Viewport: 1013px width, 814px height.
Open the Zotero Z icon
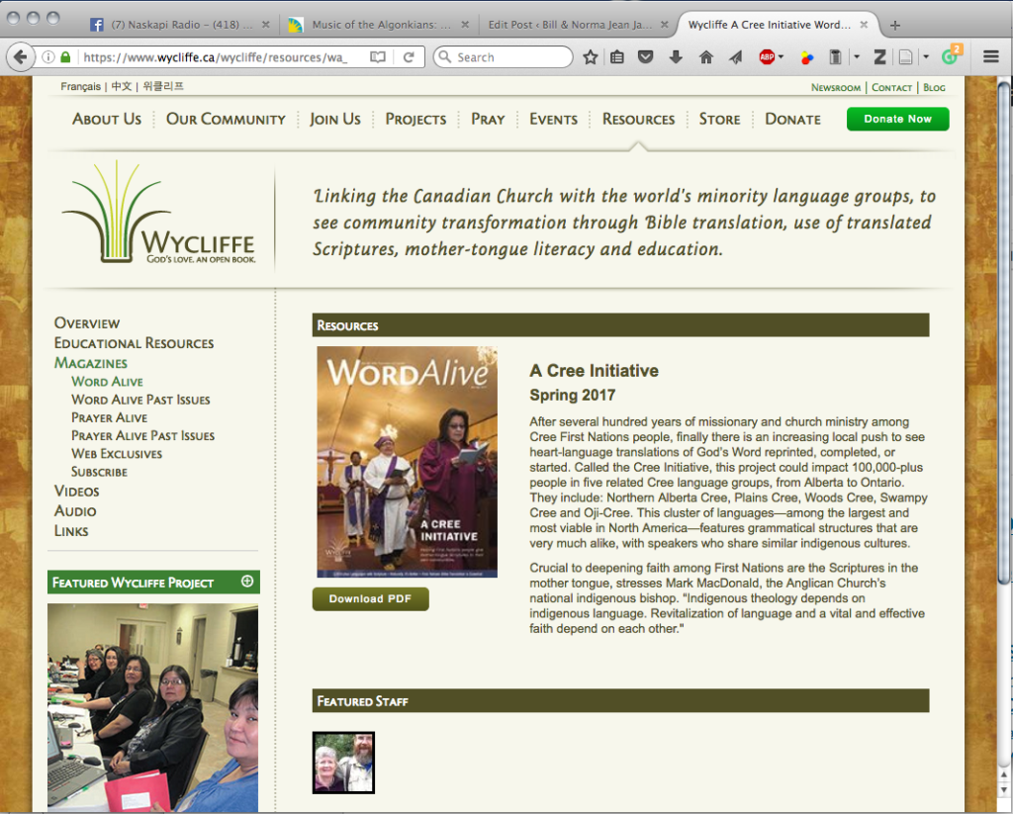[x=879, y=56]
